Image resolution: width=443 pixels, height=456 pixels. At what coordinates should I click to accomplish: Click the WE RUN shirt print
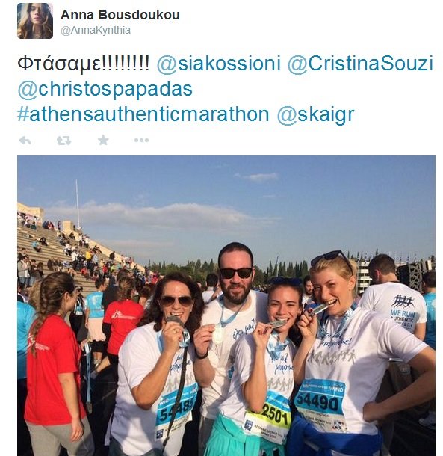(403, 314)
